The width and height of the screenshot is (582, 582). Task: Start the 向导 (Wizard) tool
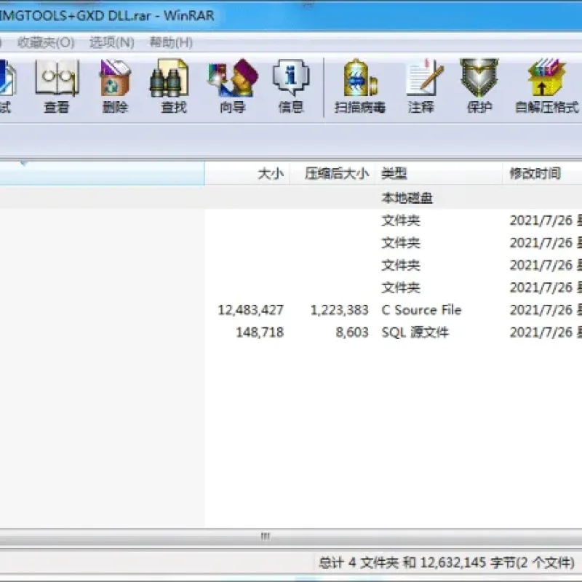point(232,87)
